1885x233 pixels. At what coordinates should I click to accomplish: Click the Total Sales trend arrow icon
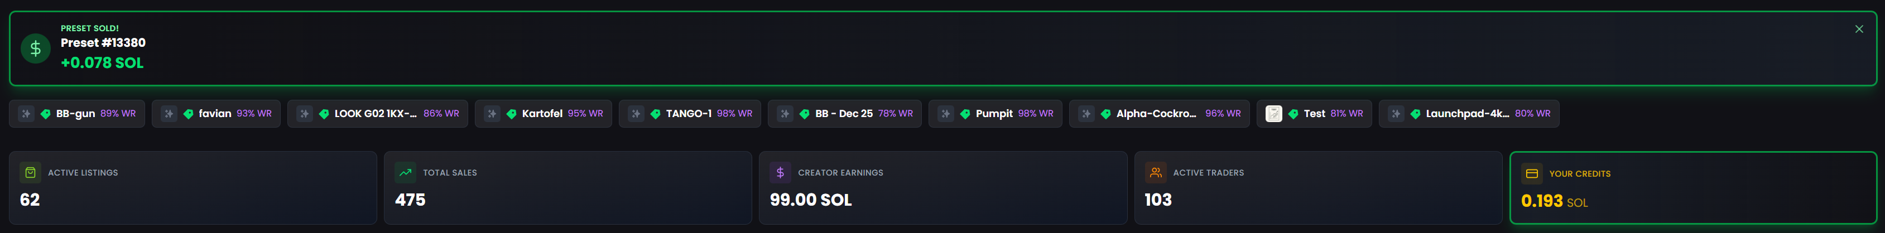tap(405, 172)
